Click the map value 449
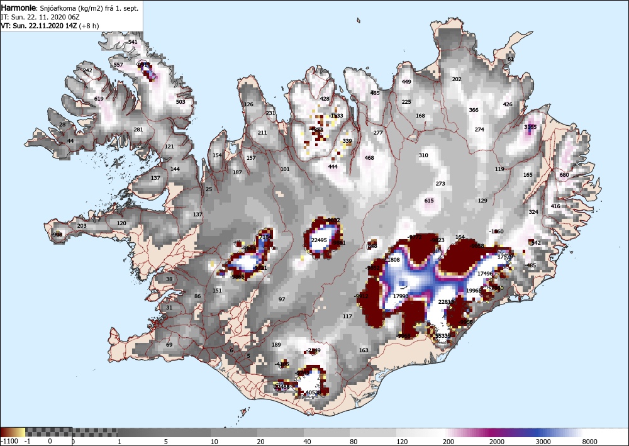Image resolution: width=629 pixels, height=446 pixels. tap(406, 82)
